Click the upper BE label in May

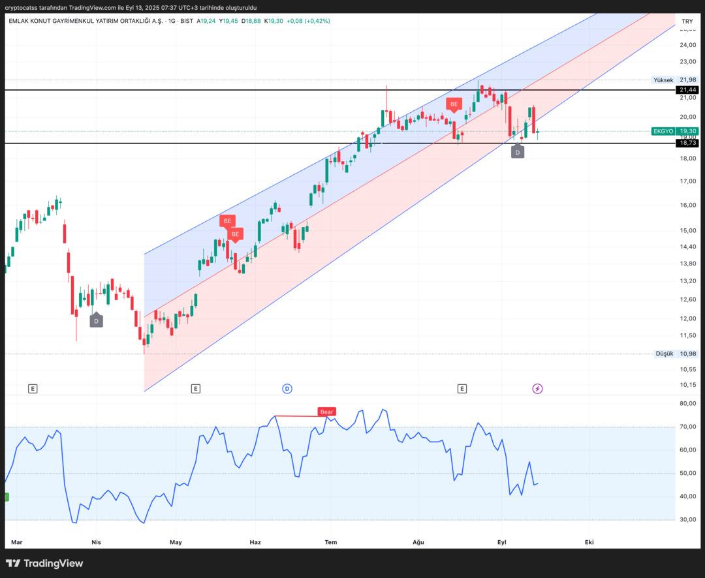228,221
